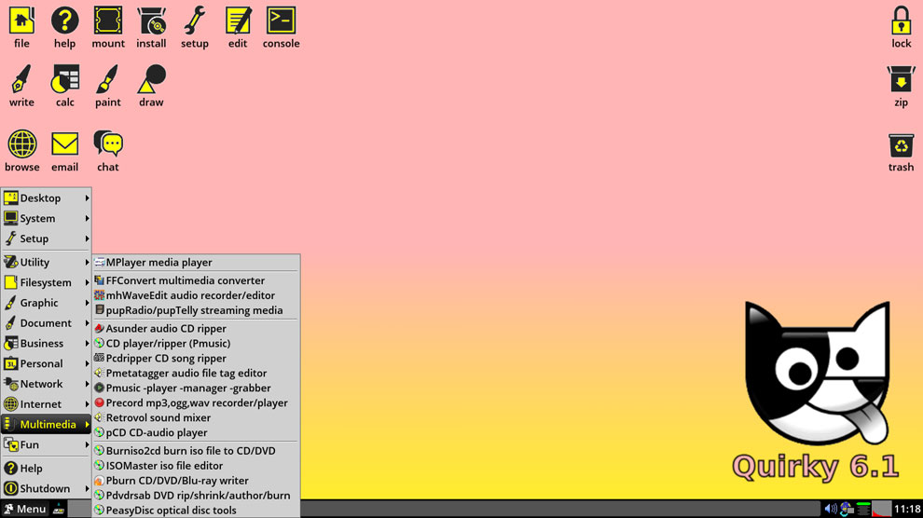The height and width of the screenshot is (518, 923).
Task: Launch the paint brush icon
Action: pyautogui.click(x=108, y=79)
